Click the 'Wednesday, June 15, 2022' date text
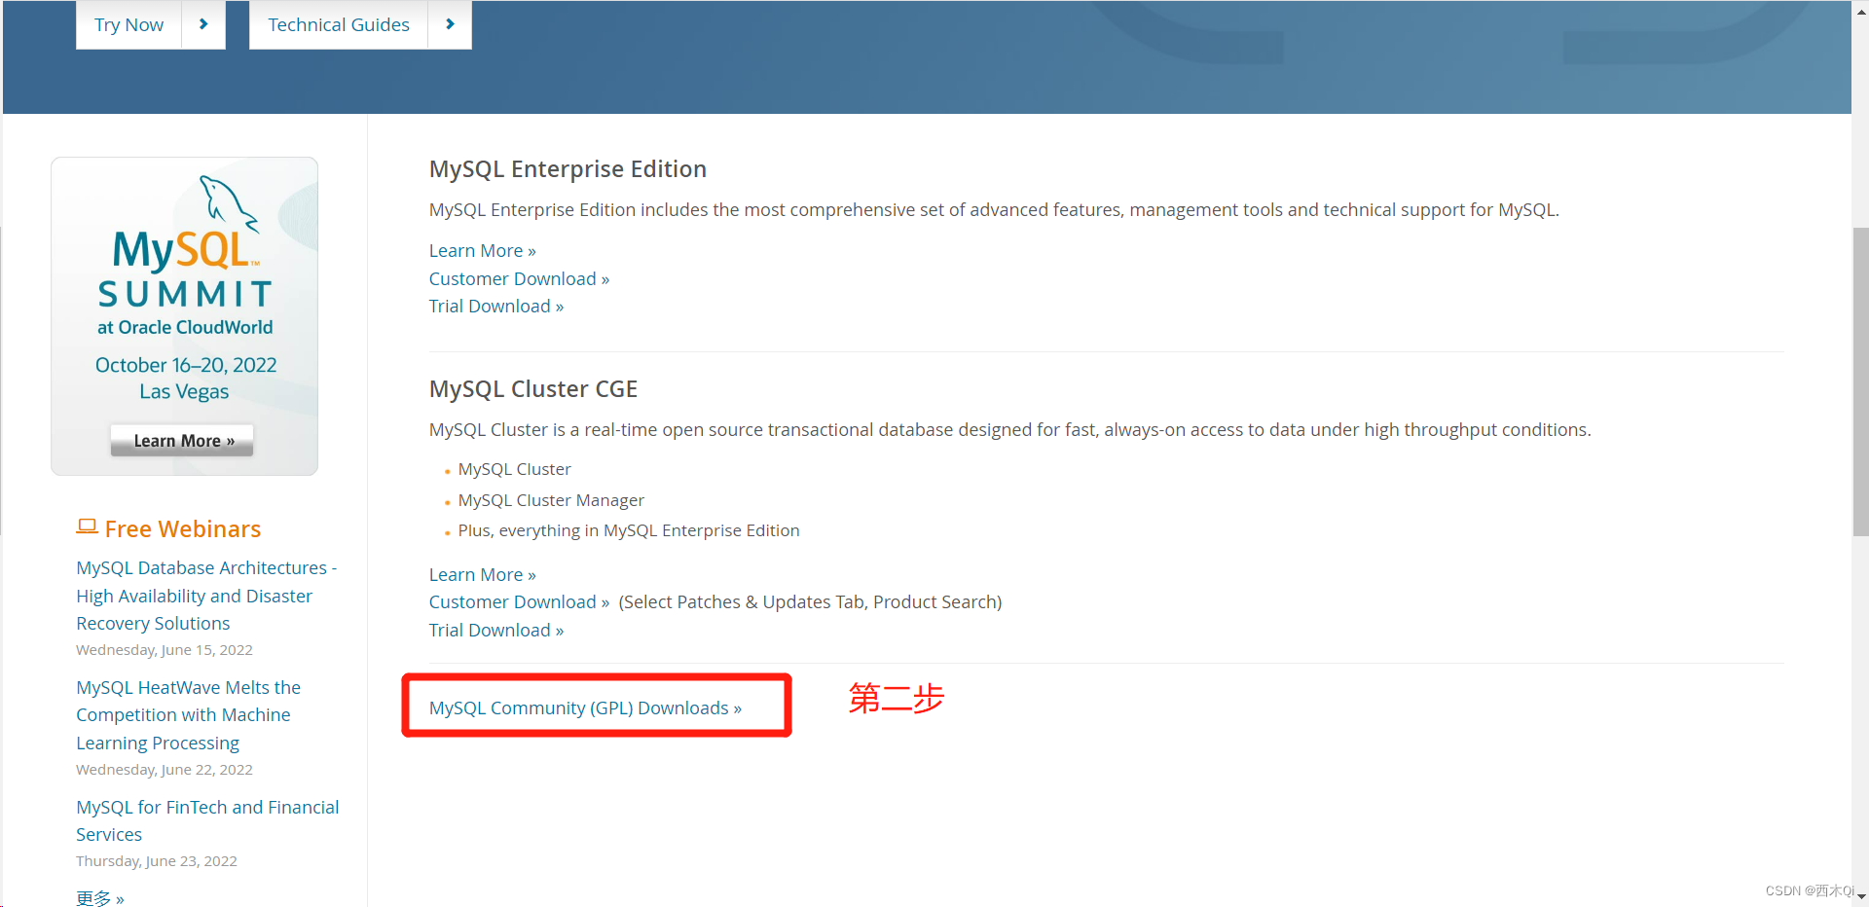 (x=165, y=650)
